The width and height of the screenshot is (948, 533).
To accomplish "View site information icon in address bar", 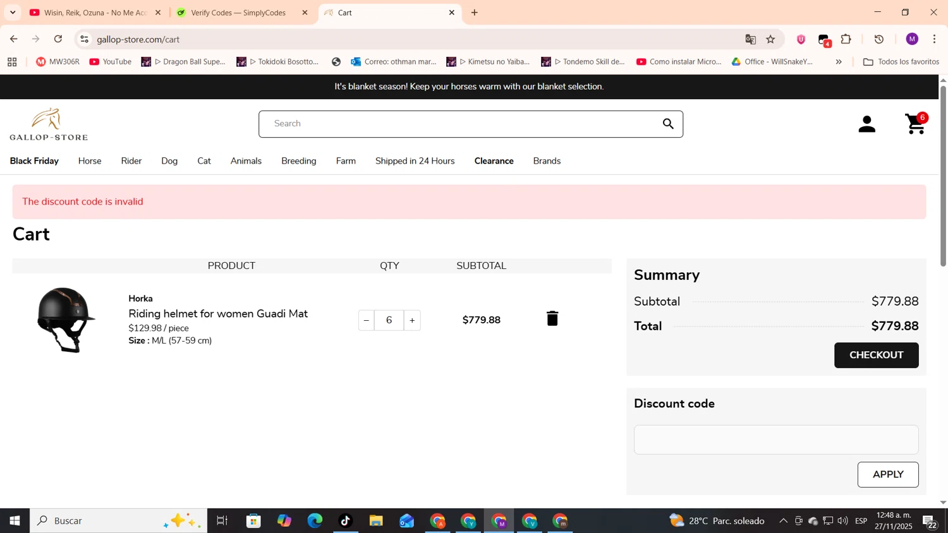I will (84, 39).
